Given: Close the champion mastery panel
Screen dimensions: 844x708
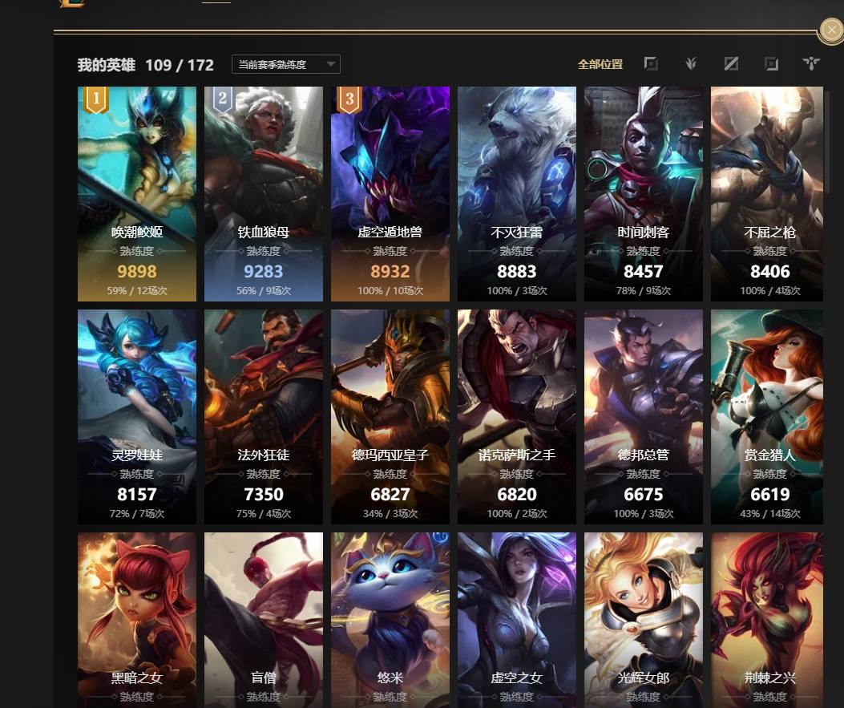Looking at the screenshot, I should click(831, 30).
